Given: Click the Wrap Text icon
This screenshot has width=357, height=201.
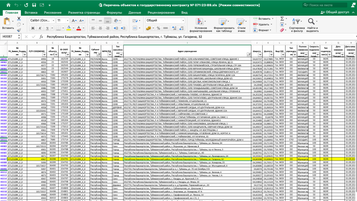Looking at the screenshot, I should coord(135,21).
